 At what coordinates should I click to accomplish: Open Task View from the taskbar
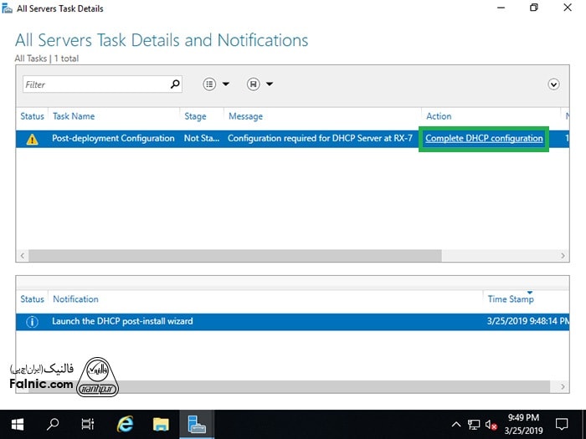tap(88, 424)
